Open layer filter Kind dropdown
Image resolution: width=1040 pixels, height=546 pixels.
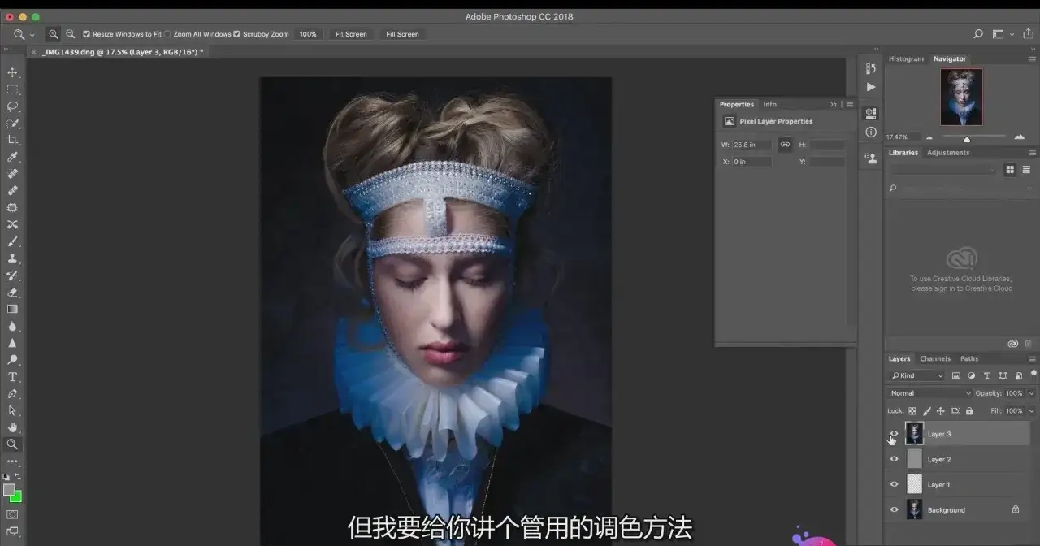point(917,375)
